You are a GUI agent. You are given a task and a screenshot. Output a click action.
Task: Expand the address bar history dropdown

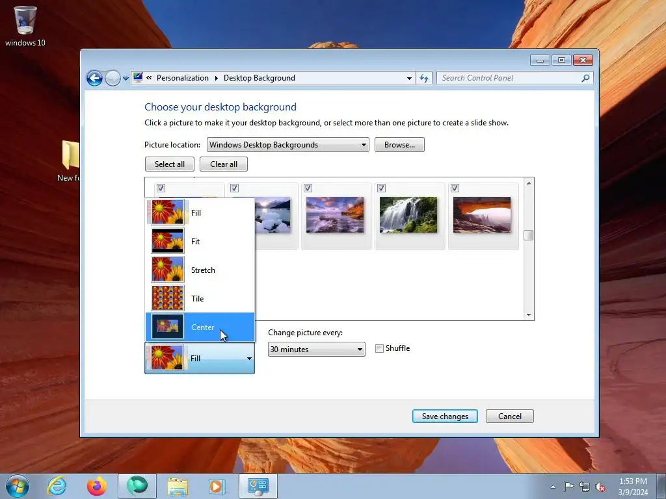click(409, 78)
